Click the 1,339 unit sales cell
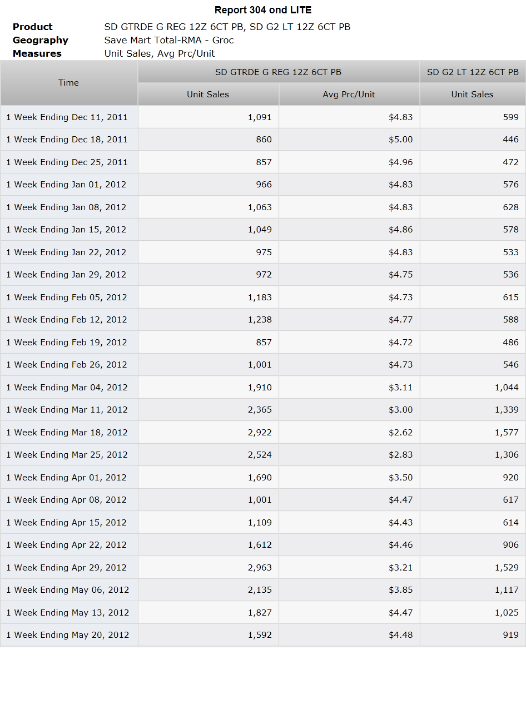526x714 pixels. (x=473, y=410)
